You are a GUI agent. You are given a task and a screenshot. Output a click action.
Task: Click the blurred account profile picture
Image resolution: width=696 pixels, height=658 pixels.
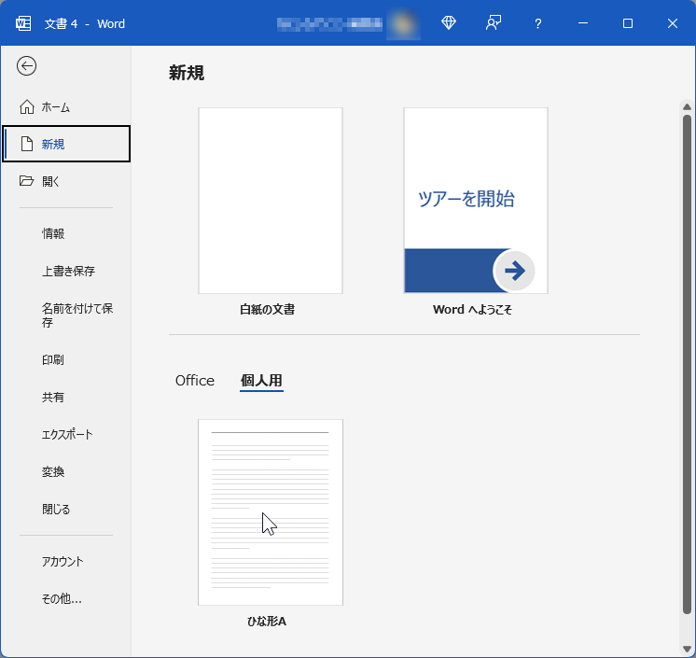403,24
